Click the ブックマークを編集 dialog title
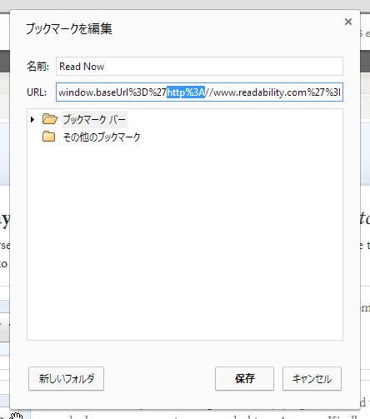Viewport: 370px width, 419px height. (x=69, y=29)
